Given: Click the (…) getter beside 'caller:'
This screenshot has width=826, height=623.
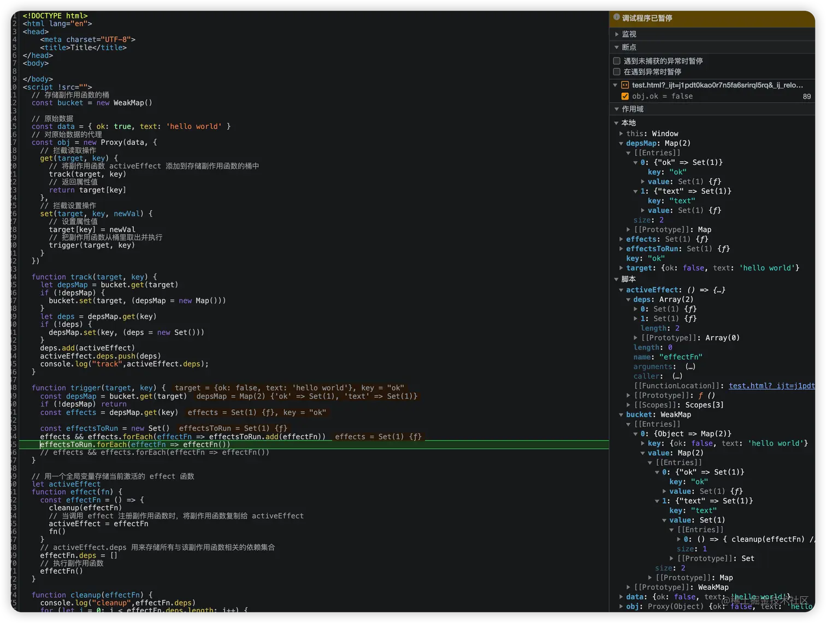Looking at the screenshot, I should click(677, 376).
